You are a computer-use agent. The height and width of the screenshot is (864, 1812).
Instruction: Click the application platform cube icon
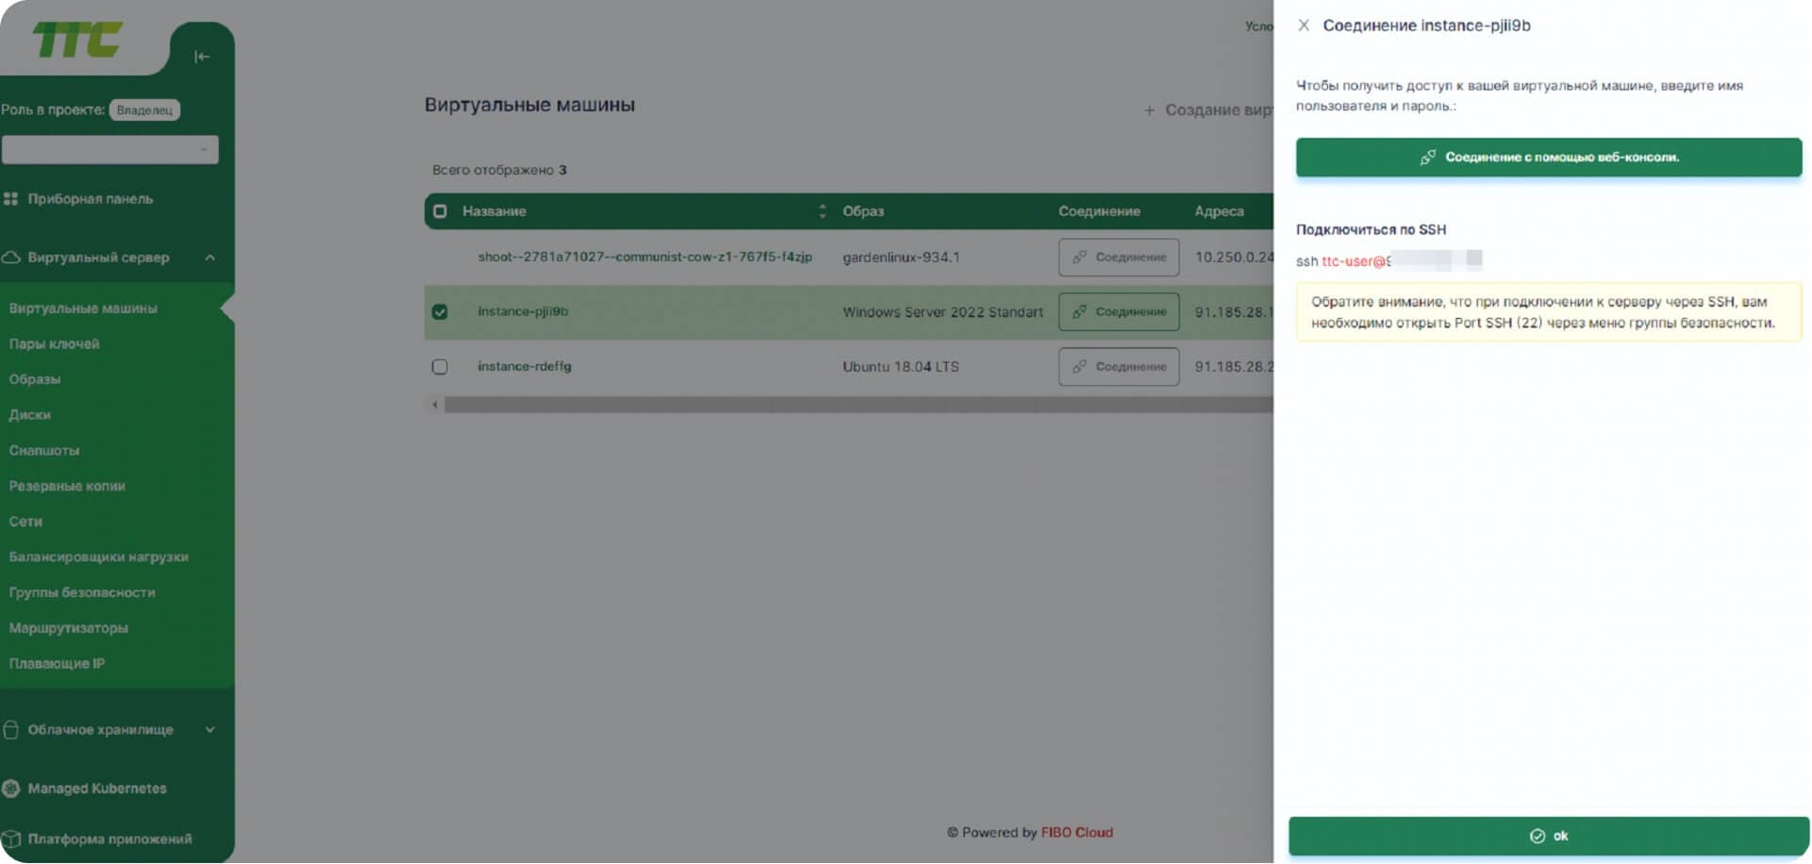pyautogui.click(x=11, y=839)
